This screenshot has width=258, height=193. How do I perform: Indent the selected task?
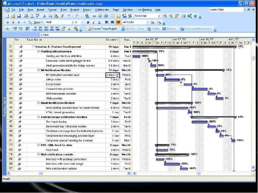13,22
